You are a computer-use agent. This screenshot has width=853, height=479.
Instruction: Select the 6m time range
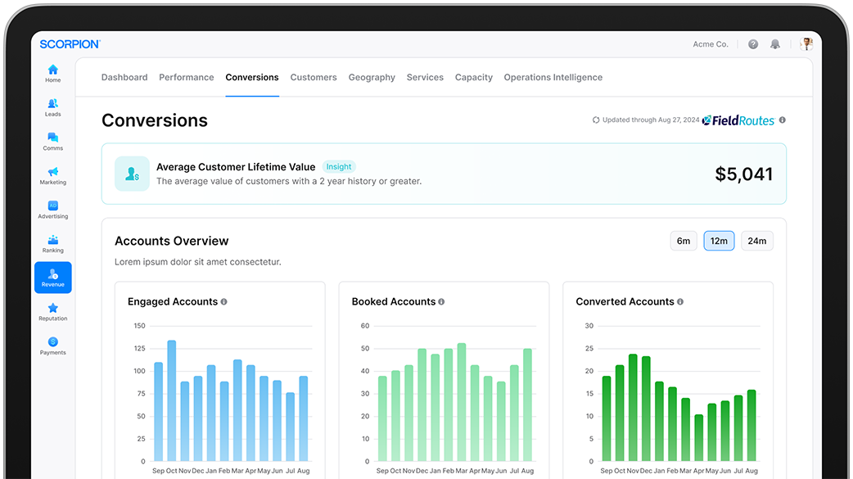pyautogui.click(x=684, y=241)
